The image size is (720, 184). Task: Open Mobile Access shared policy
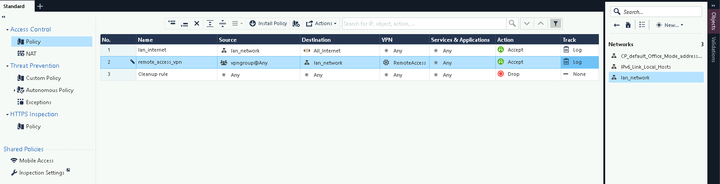pyautogui.click(x=36, y=161)
